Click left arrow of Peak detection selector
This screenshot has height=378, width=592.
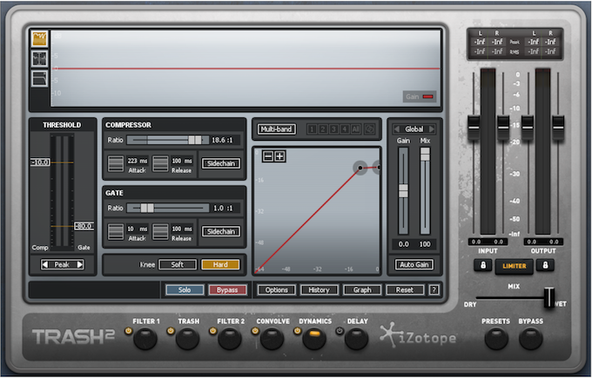tap(45, 264)
